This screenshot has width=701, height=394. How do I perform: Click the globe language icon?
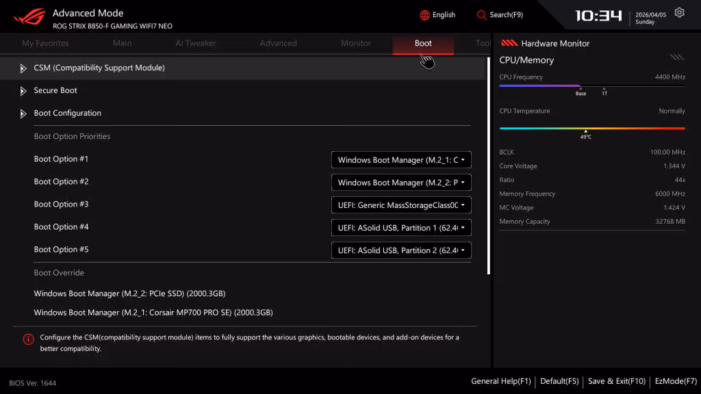[424, 15]
